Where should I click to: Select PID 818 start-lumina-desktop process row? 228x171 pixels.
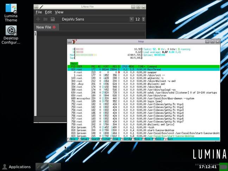pyautogui.click(x=144, y=130)
